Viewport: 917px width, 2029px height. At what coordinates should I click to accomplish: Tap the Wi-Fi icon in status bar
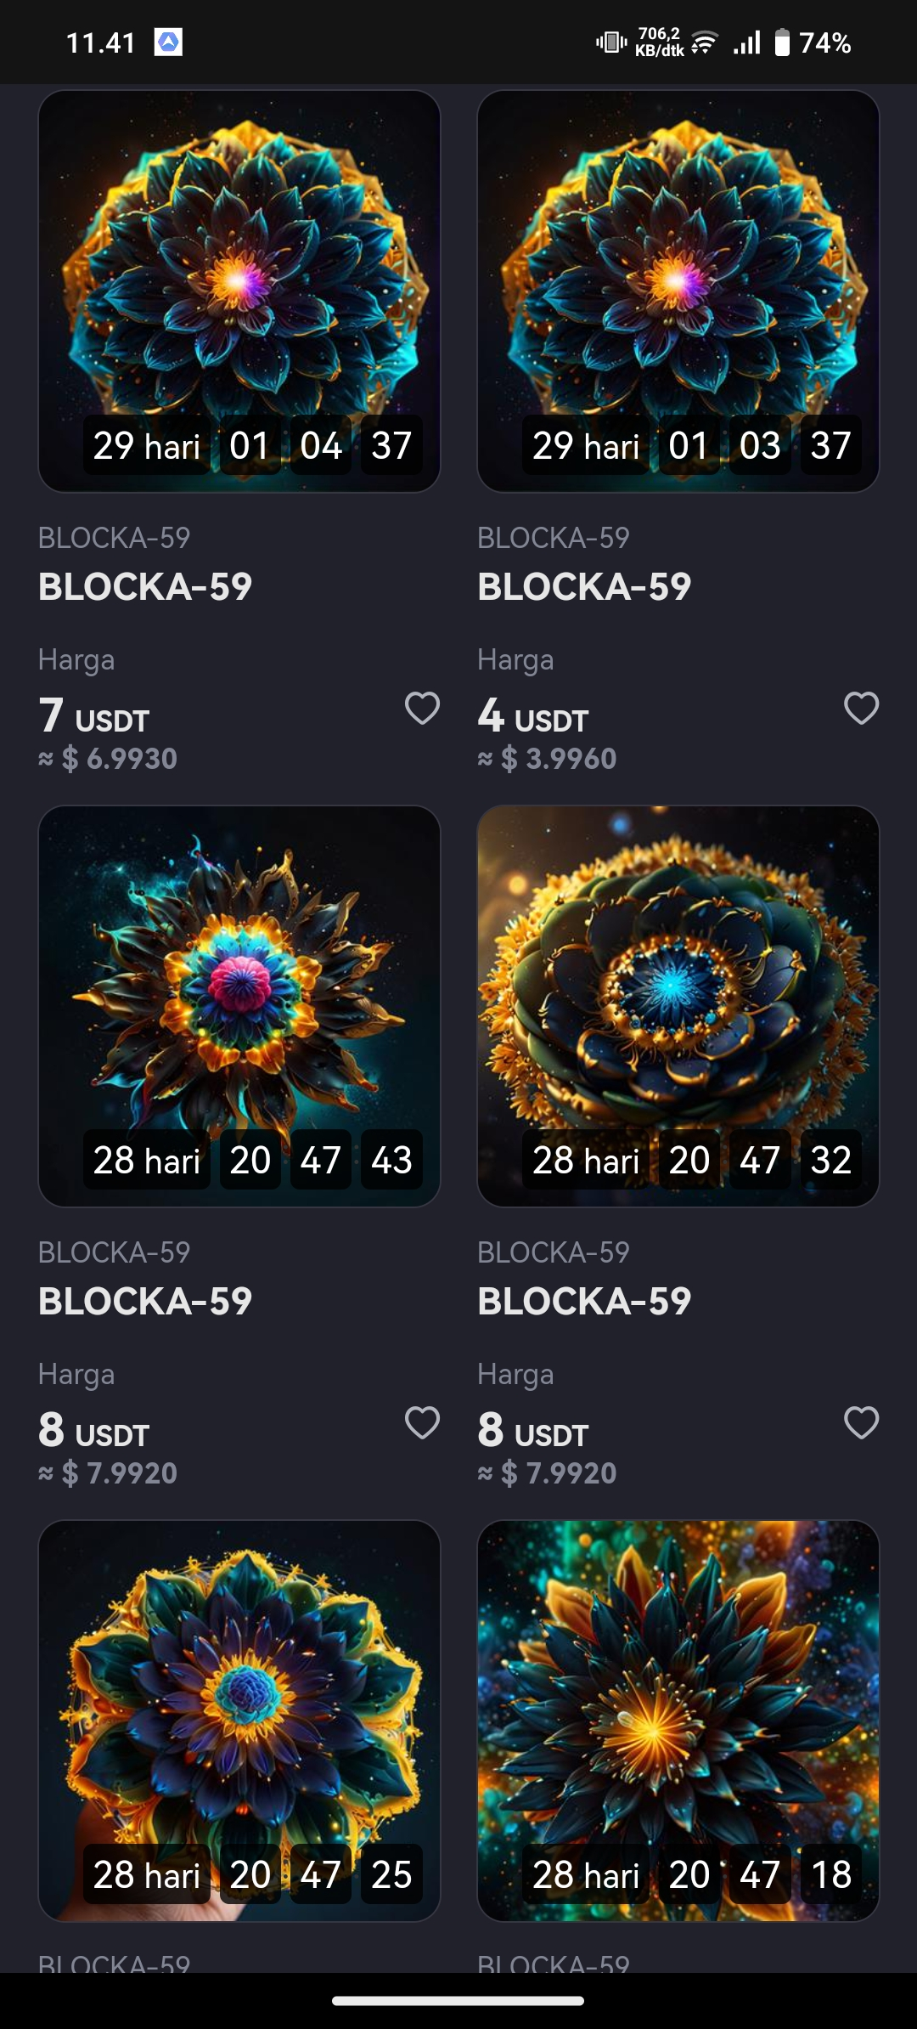point(704,42)
